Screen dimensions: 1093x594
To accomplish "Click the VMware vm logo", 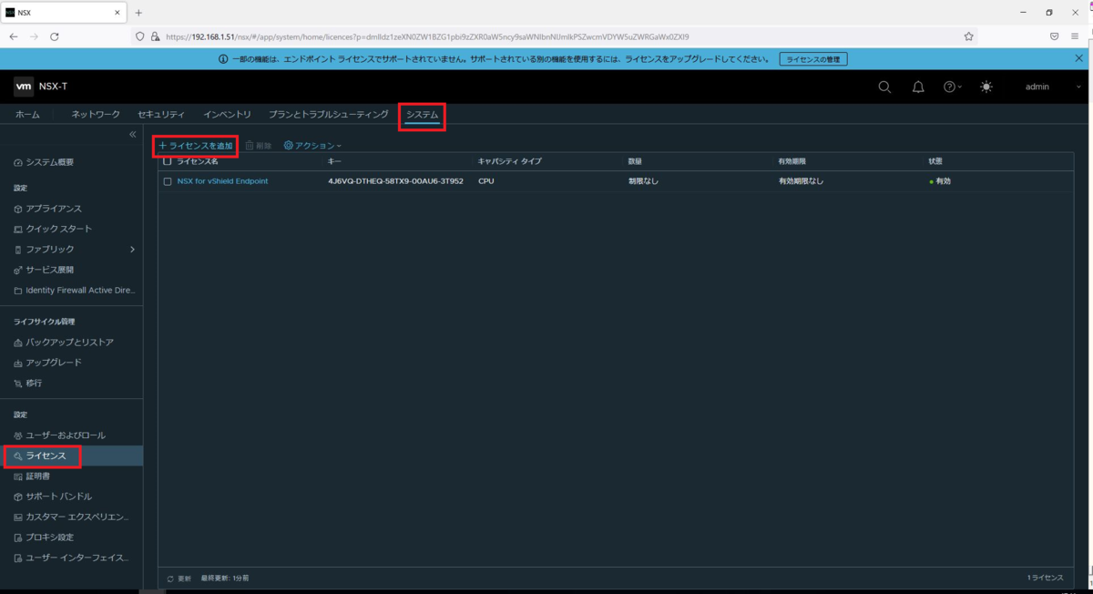I will (x=24, y=87).
